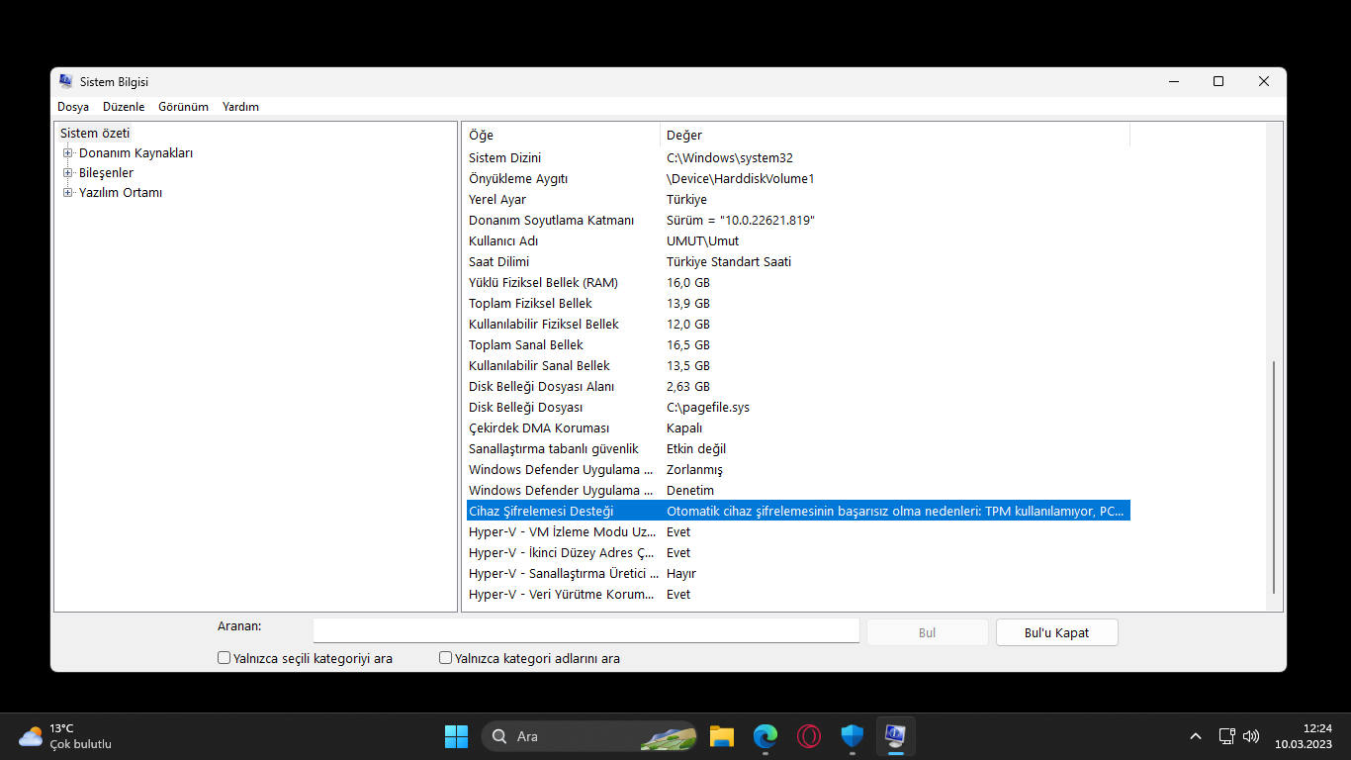1351x760 pixels.
Task: Select the Yerel Ayar row
Action: click(797, 200)
